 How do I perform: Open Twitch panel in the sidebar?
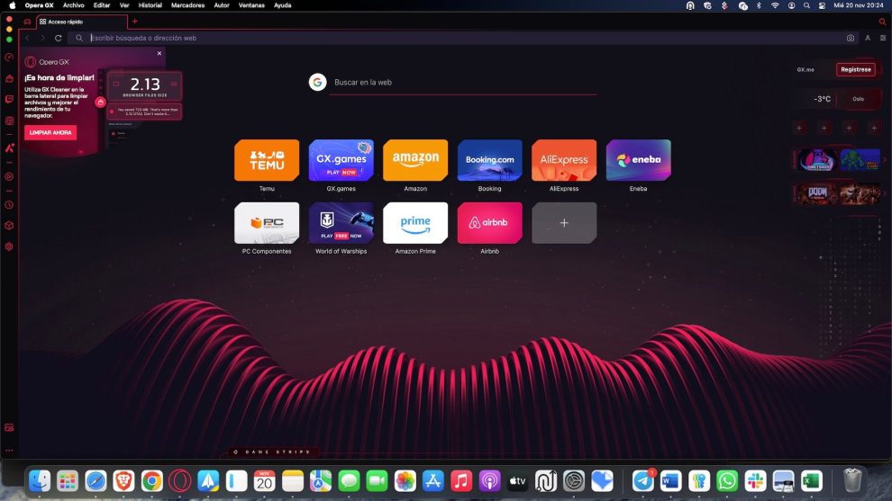click(x=9, y=99)
